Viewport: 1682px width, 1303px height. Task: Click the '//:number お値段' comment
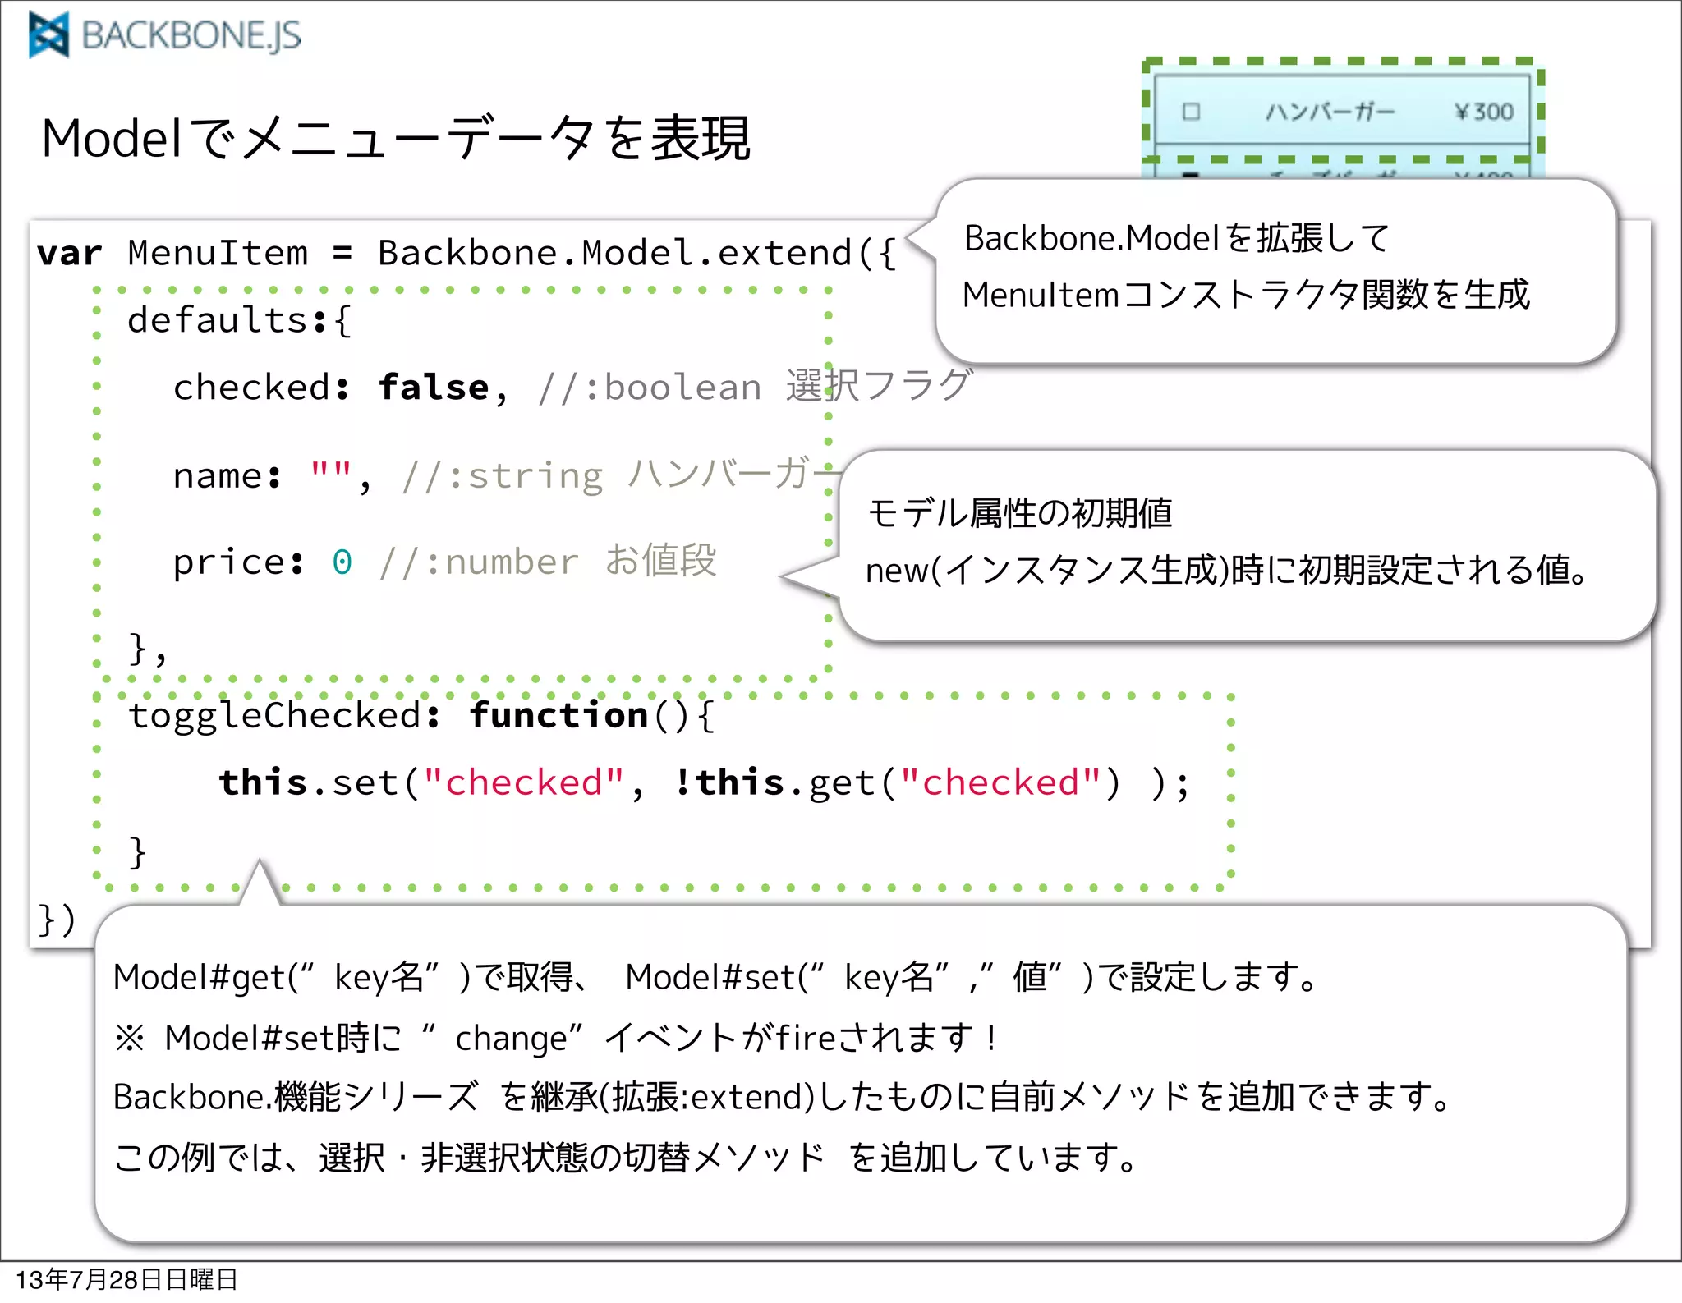pyautogui.click(x=548, y=562)
